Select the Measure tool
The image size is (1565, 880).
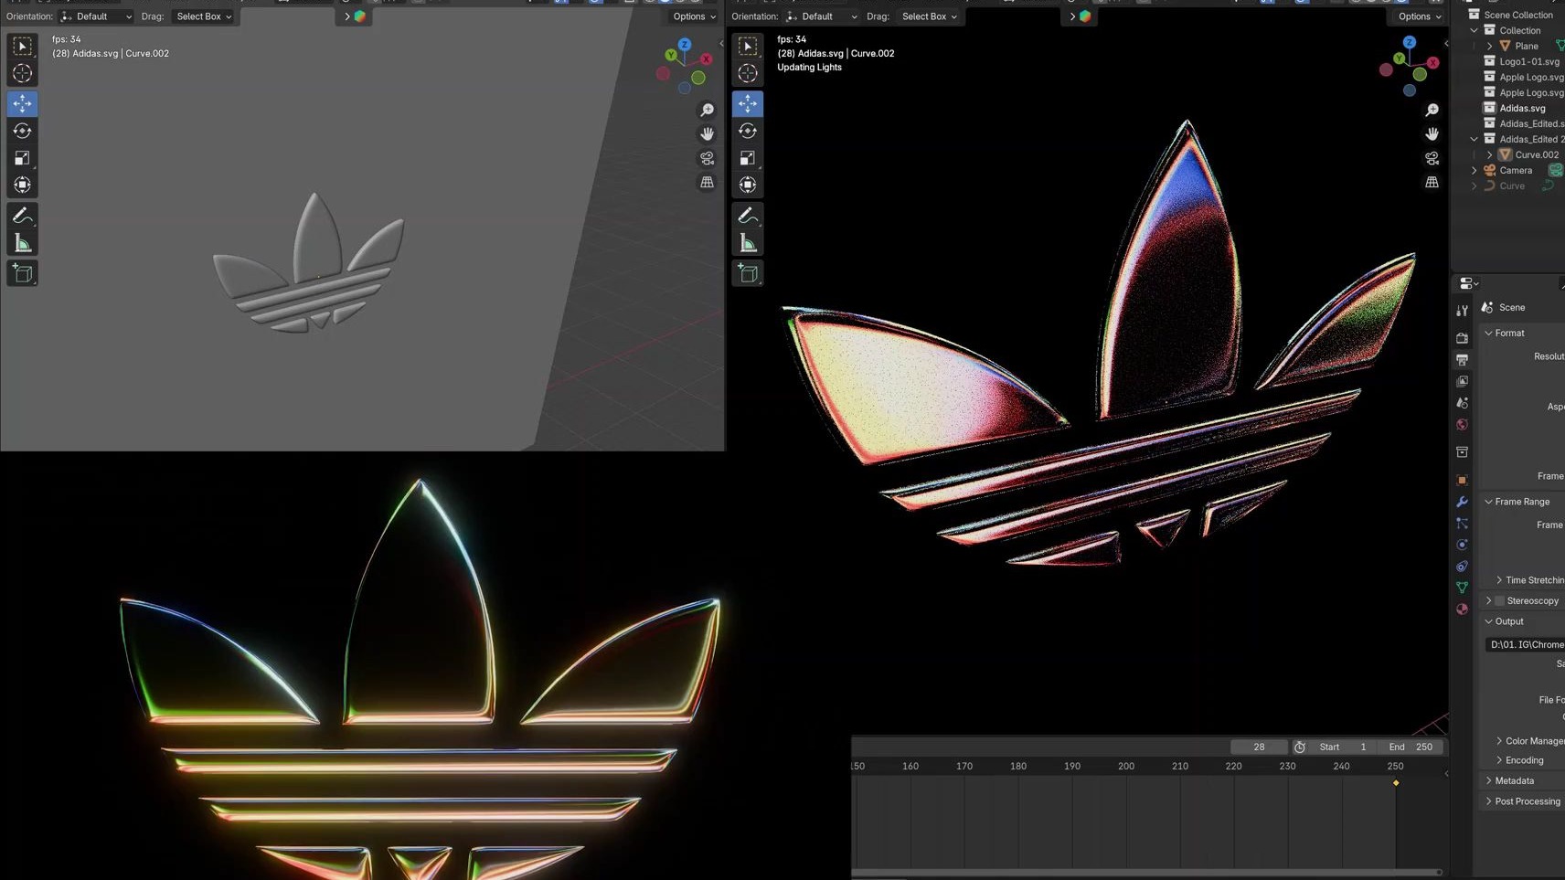(x=22, y=241)
